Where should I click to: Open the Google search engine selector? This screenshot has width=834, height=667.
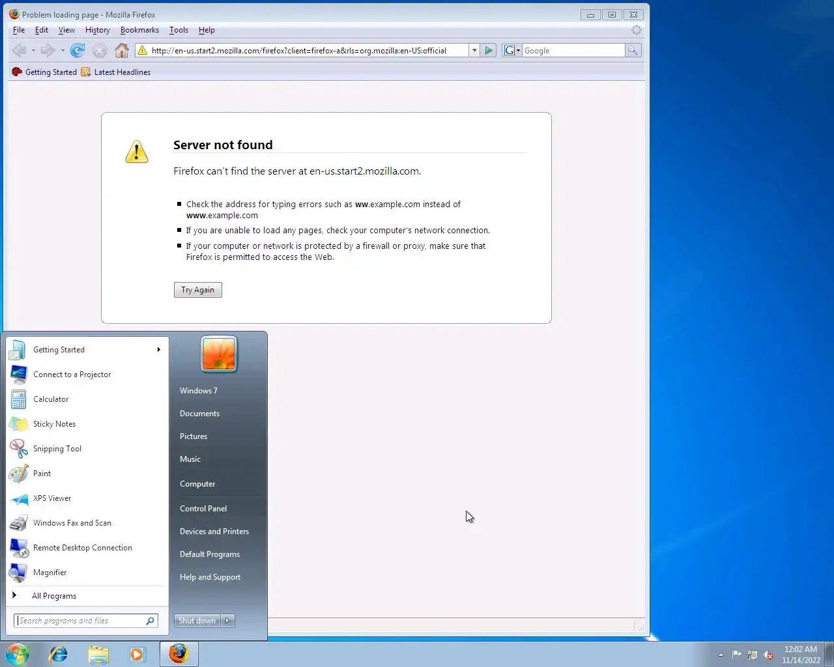[x=512, y=50]
